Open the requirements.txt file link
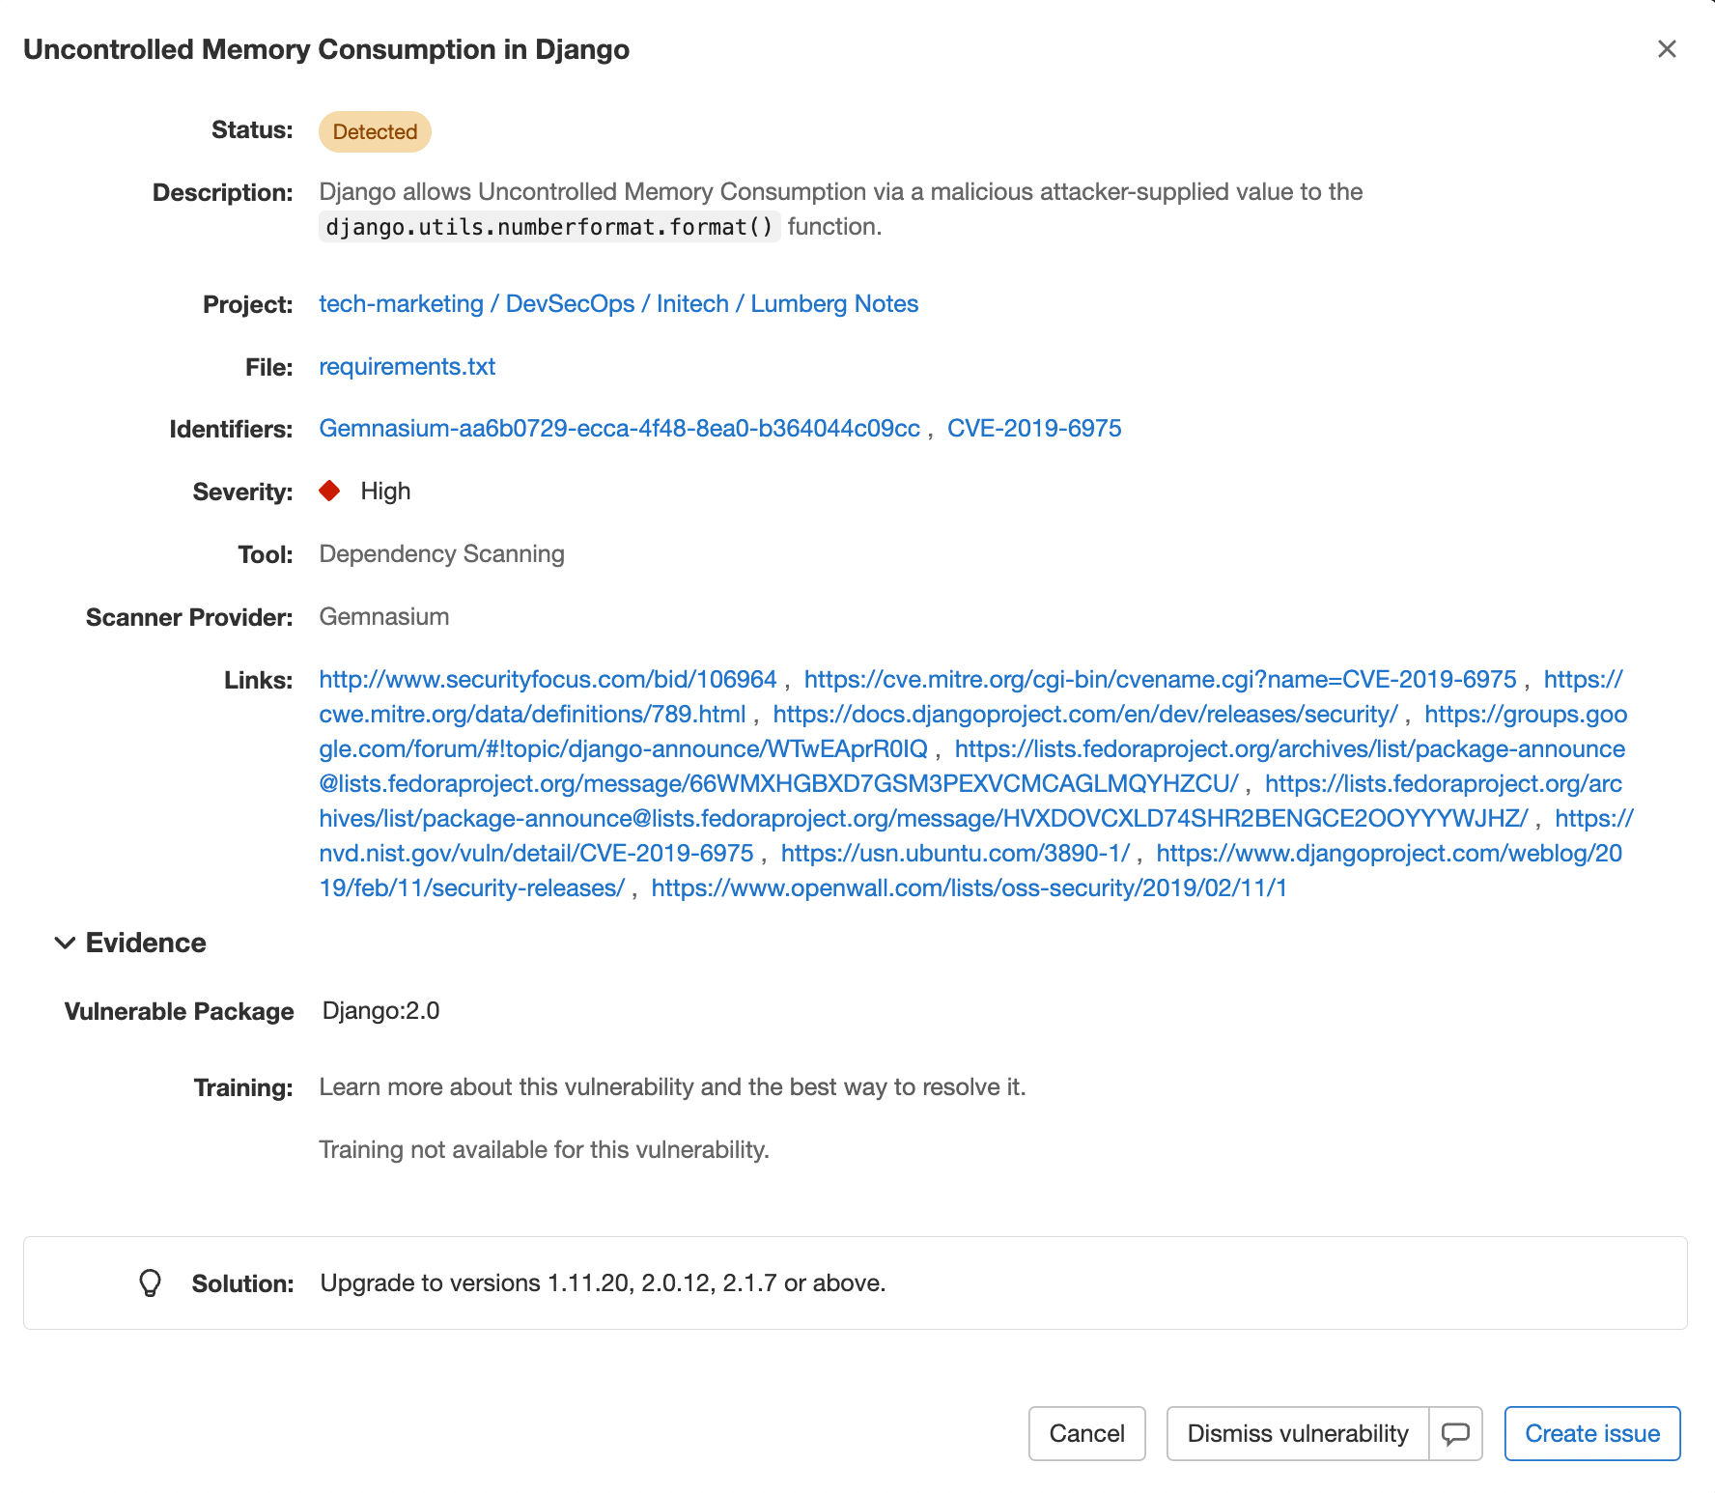Screen dimensions: 1715x1493 [x=407, y=367]
